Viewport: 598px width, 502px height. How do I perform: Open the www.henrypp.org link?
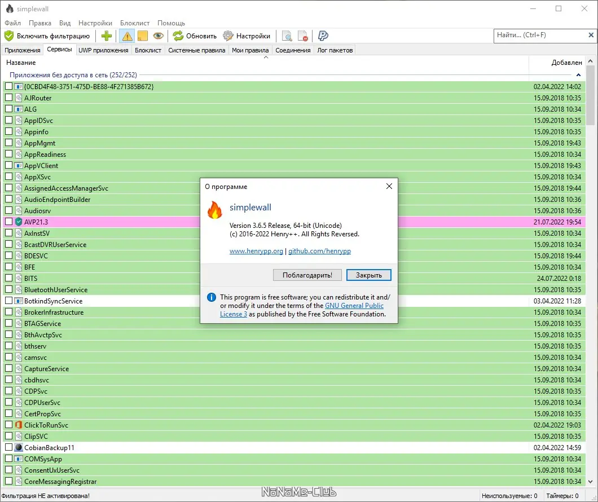point(256,251)
